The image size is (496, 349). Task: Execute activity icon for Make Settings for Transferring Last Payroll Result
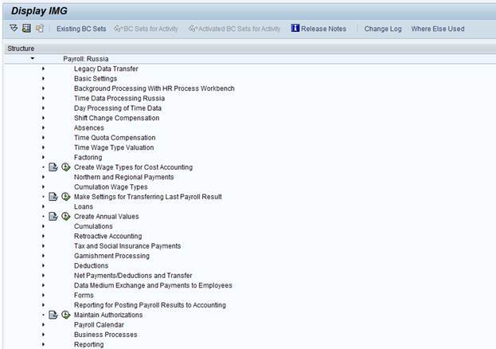(65, 196)
